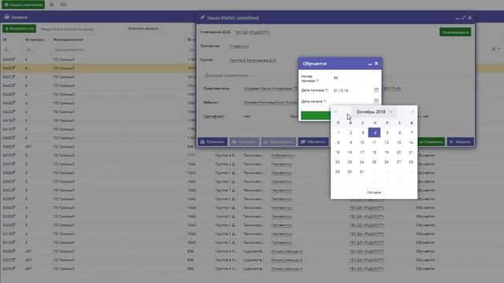Open the Робоквантум link in orders table
The image size is (504, 283).
coord(283,156)
